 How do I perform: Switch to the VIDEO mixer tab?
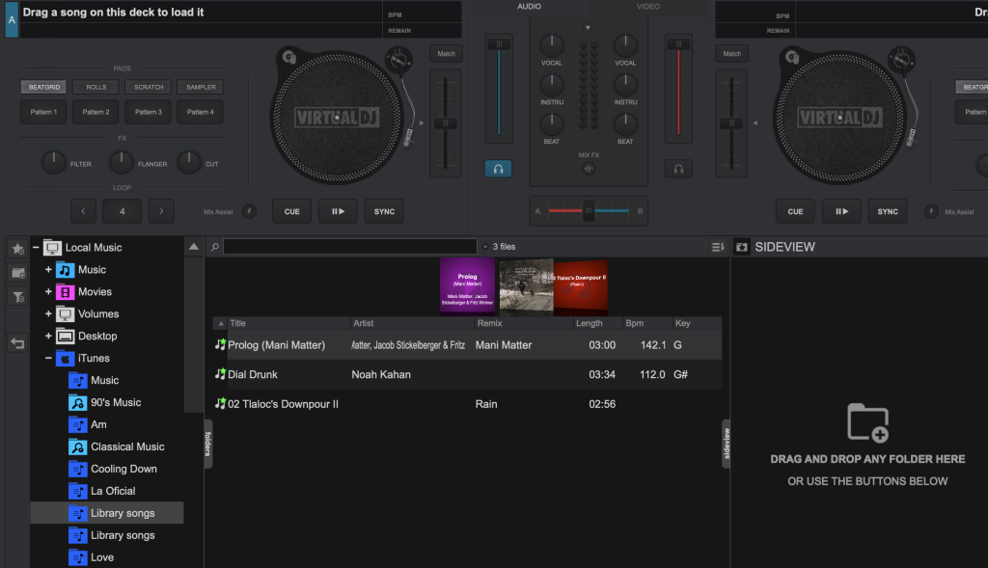tap(648, 7)
